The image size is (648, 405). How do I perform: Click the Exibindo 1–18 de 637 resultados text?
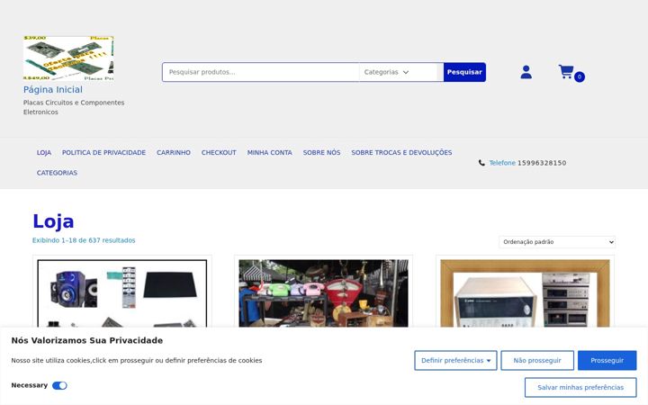tap(84, 240)
